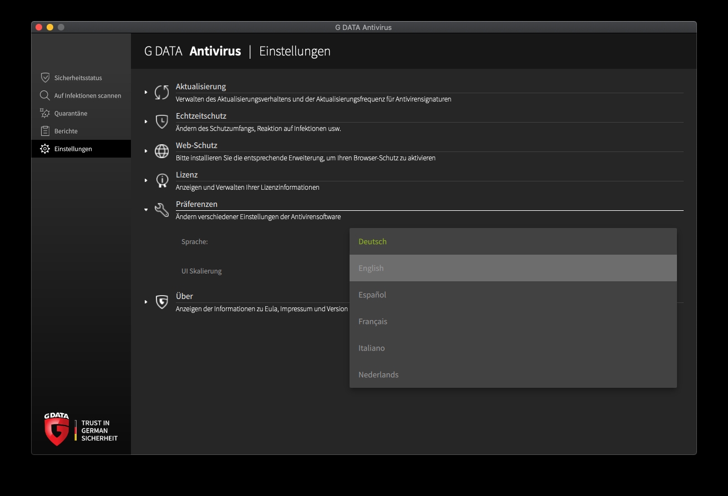Expand the Lizenz section triangle
The width and height of the screenshot is (728, 496).
tap(146, 180)
